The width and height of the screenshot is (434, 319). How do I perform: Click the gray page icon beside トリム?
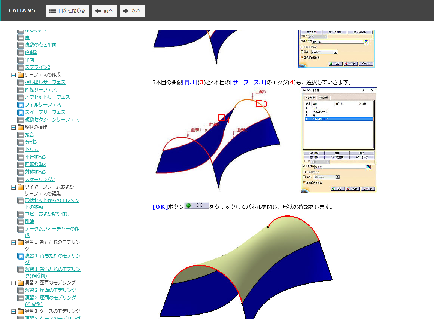(21, 150)
